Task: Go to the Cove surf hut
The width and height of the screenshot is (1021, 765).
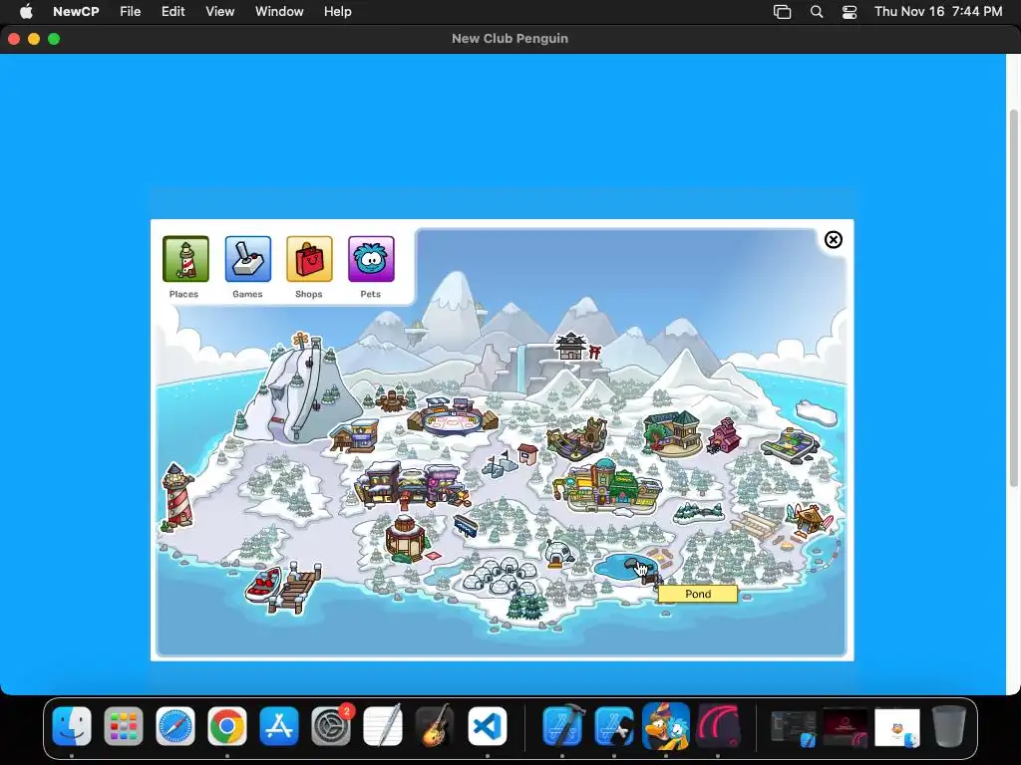Action: [x=810, y=518]
